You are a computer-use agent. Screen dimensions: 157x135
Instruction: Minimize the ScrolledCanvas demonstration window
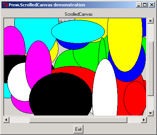click(x=139, y=5)
